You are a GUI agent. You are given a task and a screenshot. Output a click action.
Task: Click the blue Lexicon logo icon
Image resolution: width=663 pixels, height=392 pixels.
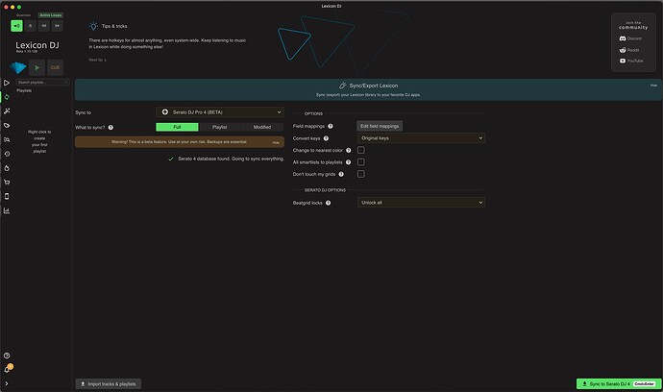tap(17, 67)
